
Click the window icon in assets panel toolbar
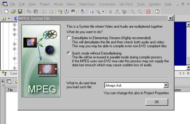pyautogui.click(x=9, y=81)
